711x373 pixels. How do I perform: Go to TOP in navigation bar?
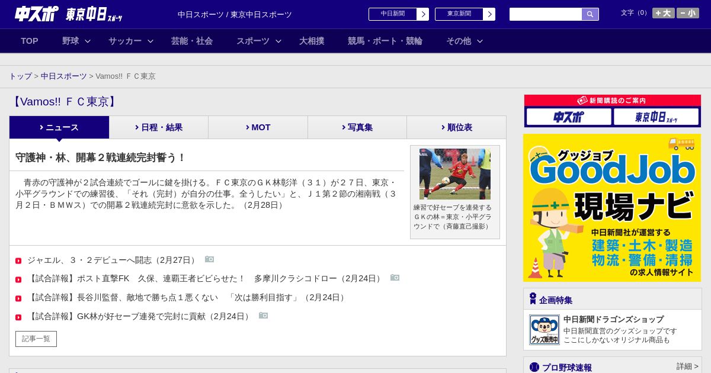pos(30,41)
